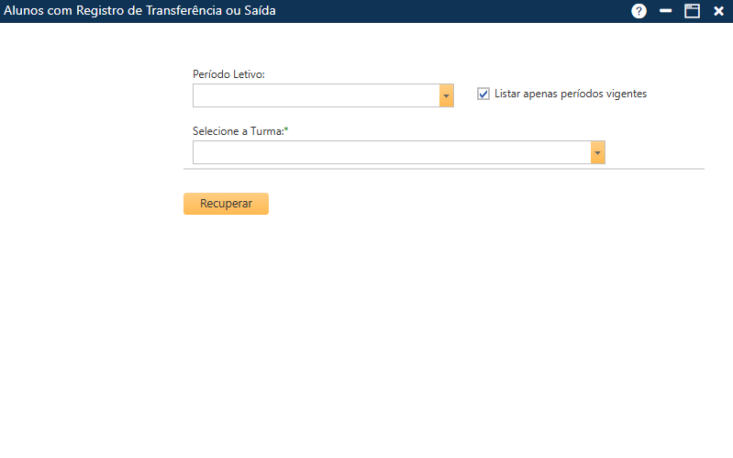Click the red required asterisk after Turma

pyautogui.click(x=286, y=131)
